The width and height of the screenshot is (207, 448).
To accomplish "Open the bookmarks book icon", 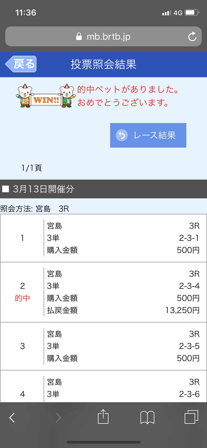I will [147, 417].
